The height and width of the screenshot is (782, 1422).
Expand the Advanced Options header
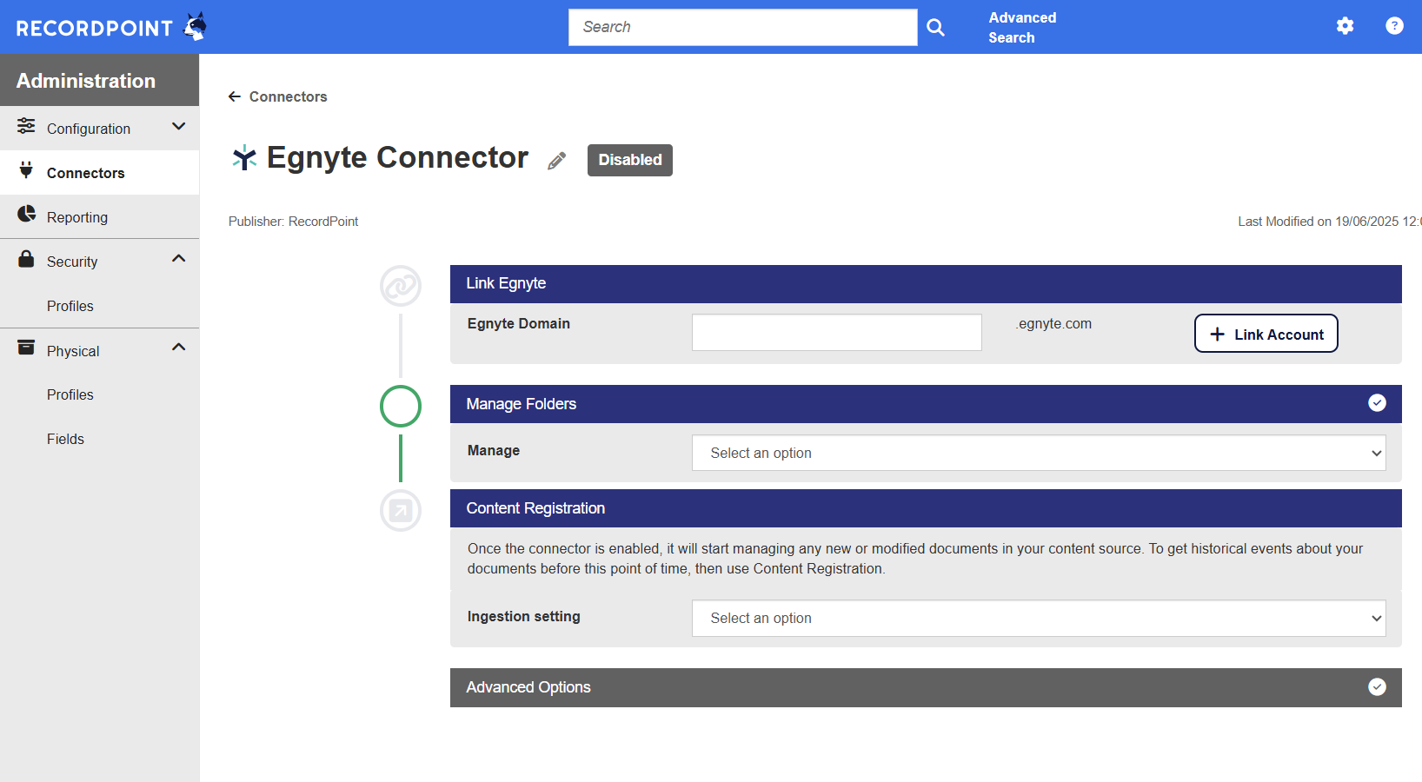[926, 687]
